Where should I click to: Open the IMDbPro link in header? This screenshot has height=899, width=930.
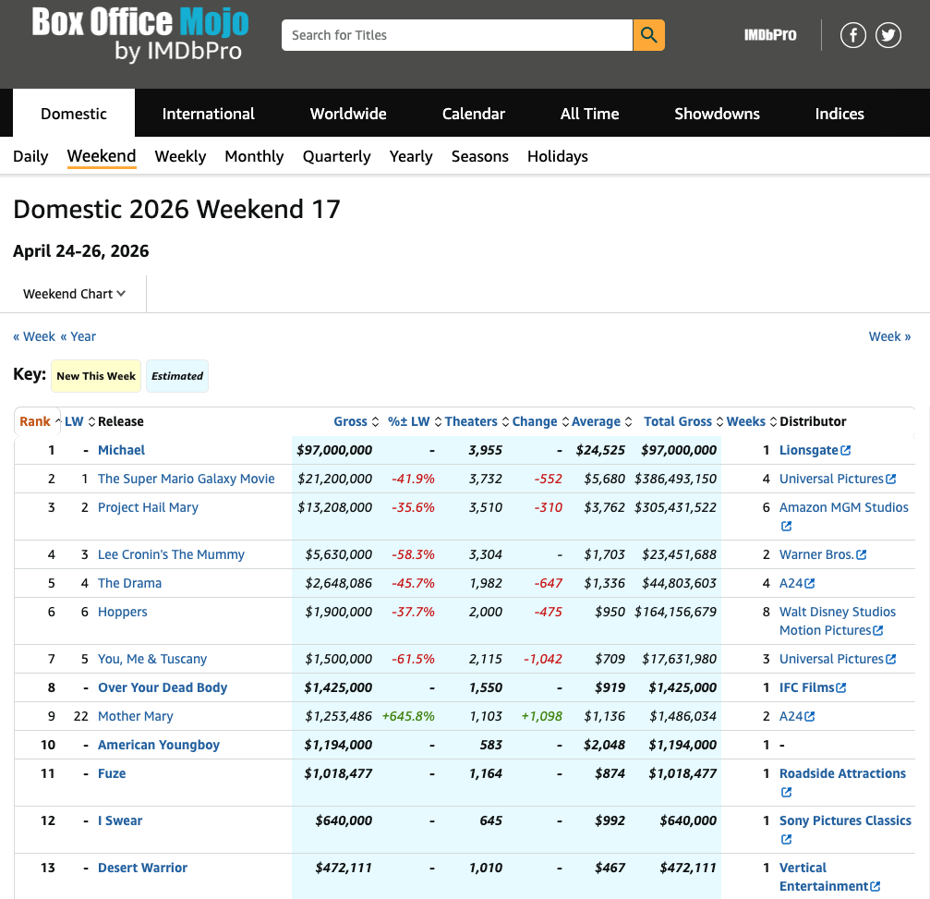[x=770, y=35]
